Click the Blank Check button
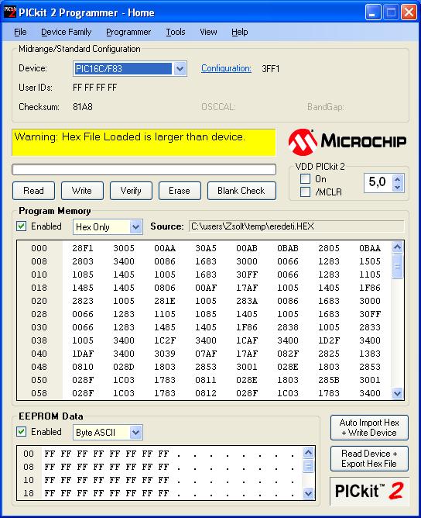 click(x=241, y=191)
